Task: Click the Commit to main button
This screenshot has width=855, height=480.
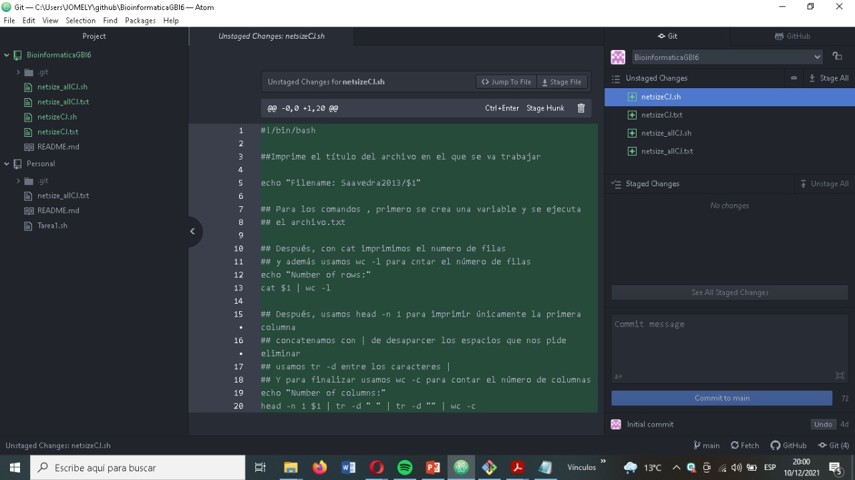Action: tap(721, 398)
